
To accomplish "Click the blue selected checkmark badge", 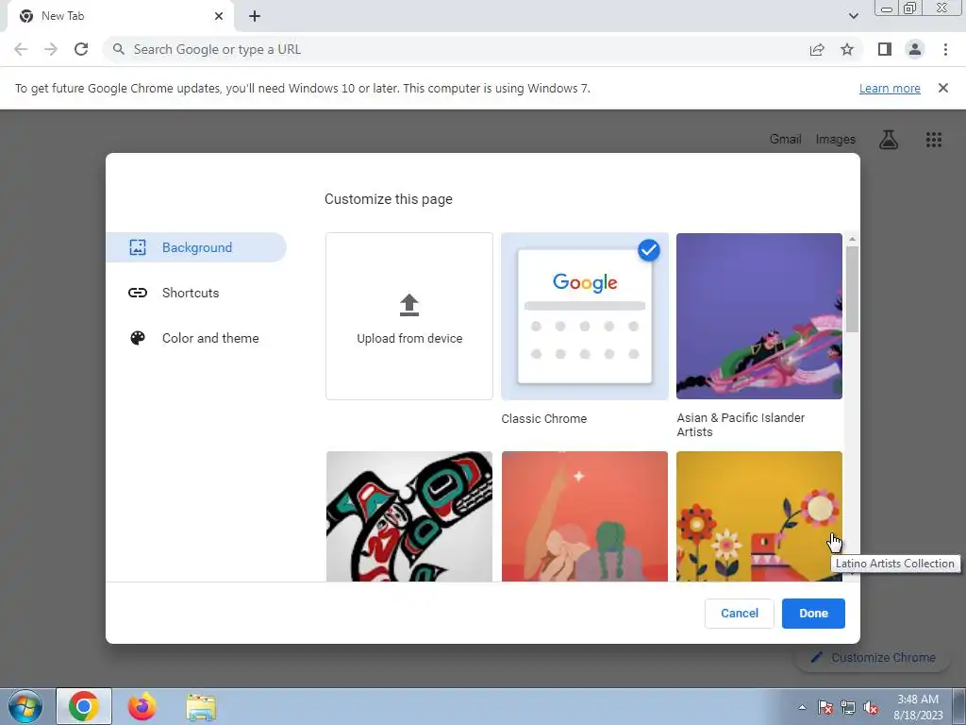I will click(649, 249).
